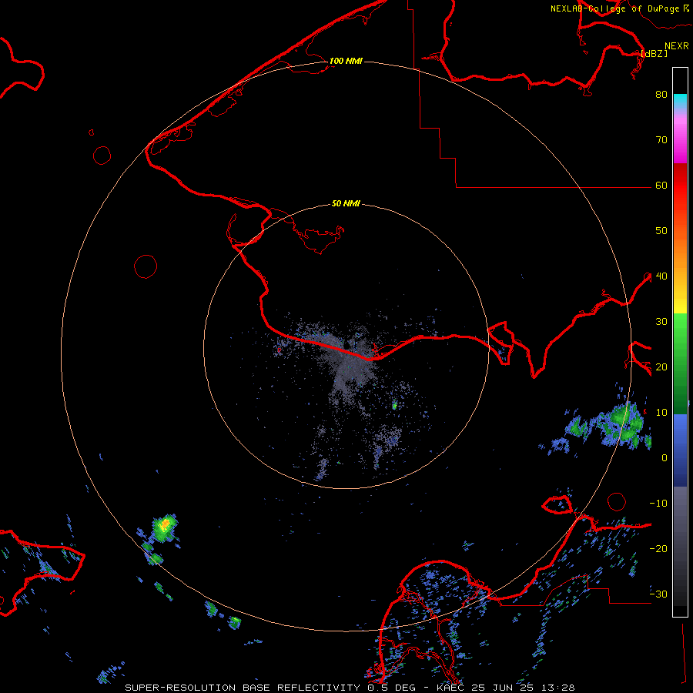Viewport: 693px width, 693px height.
Task: Select the 60 label on the dBZ legend
Action: (661, 185)
